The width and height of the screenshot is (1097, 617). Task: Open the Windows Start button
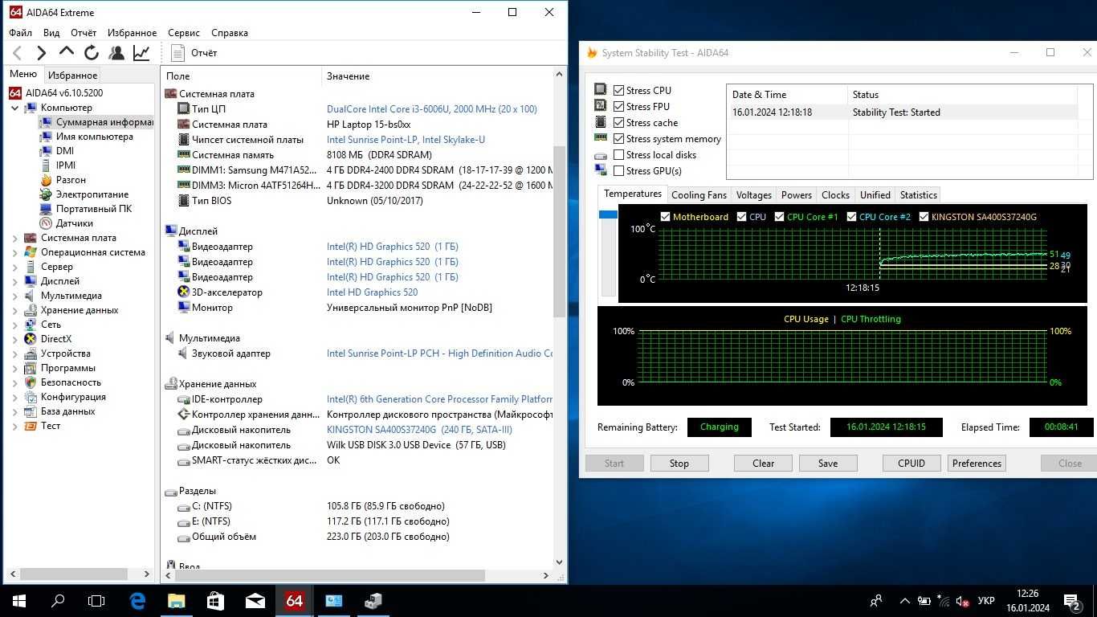pyautogui.click(x=19, y=601)
